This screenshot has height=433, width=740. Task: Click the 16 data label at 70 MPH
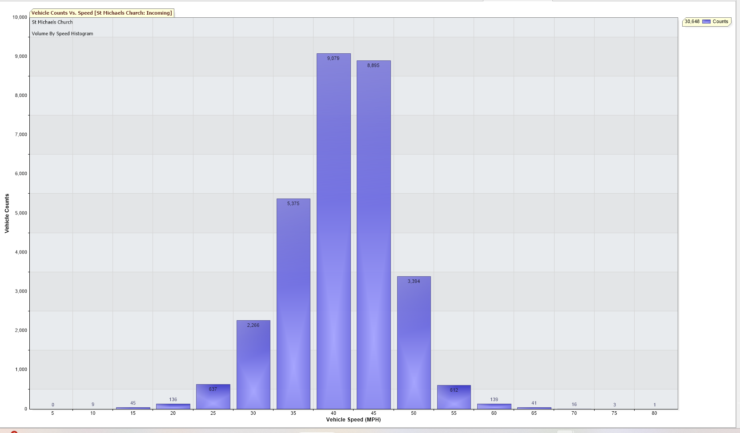(574, 405)
